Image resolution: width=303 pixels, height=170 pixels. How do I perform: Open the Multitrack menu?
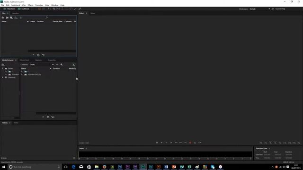click(x=16, y=5)
